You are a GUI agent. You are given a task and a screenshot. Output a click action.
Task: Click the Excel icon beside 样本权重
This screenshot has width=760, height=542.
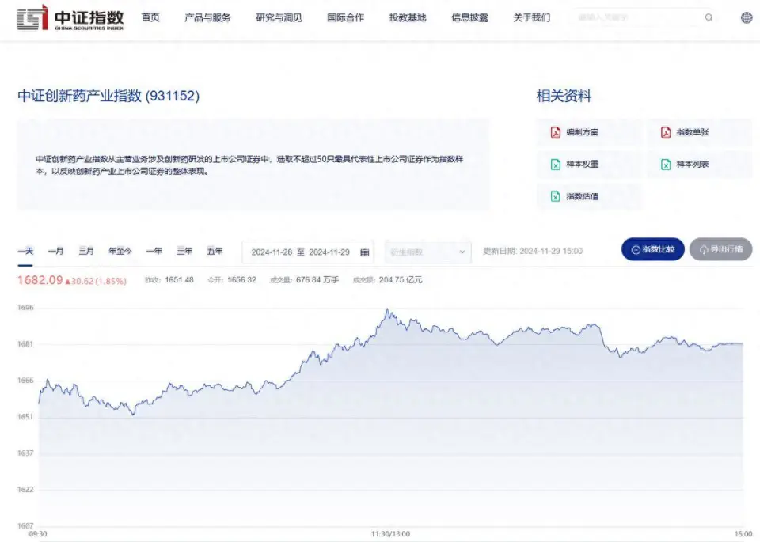click(x=556, y=165)
